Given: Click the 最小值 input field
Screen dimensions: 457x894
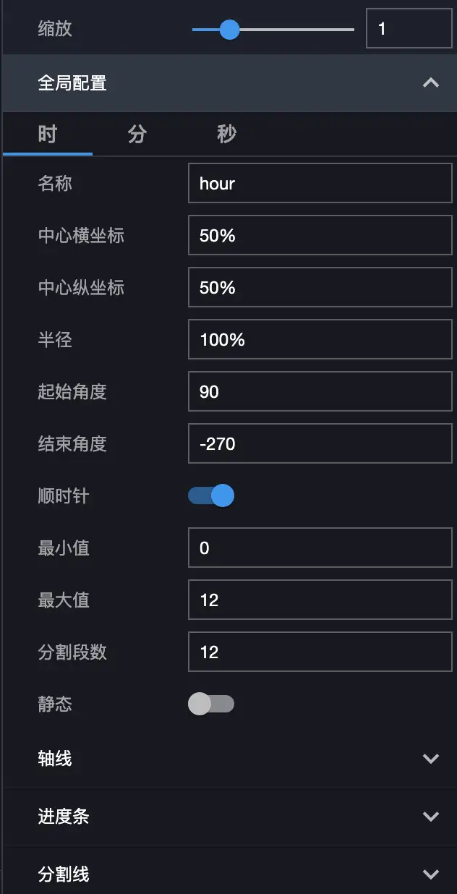Looking at the screenshot, I should point(320,548).
